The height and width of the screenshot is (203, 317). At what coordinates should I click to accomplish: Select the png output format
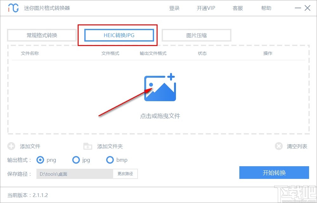[x=40, y=160]
